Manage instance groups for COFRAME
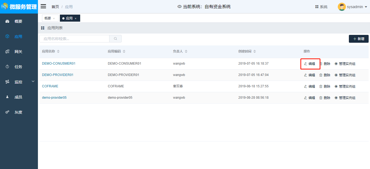This screenshot has height=169, width=370. (x=345, y=87)
